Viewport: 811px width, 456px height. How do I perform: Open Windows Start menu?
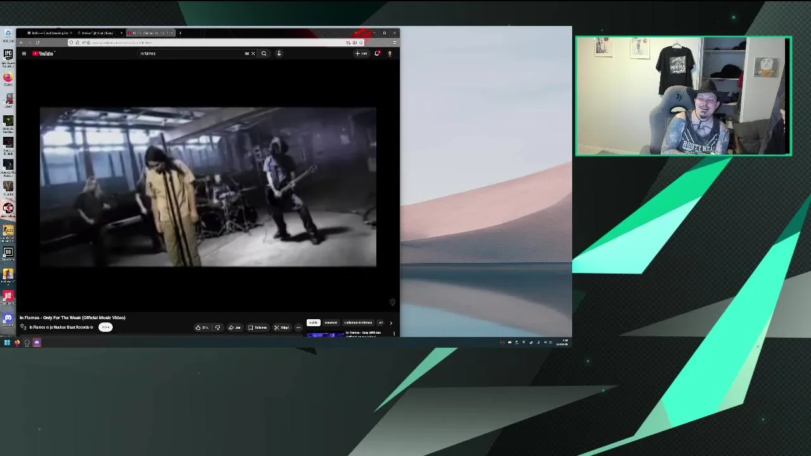coord(7,343)
